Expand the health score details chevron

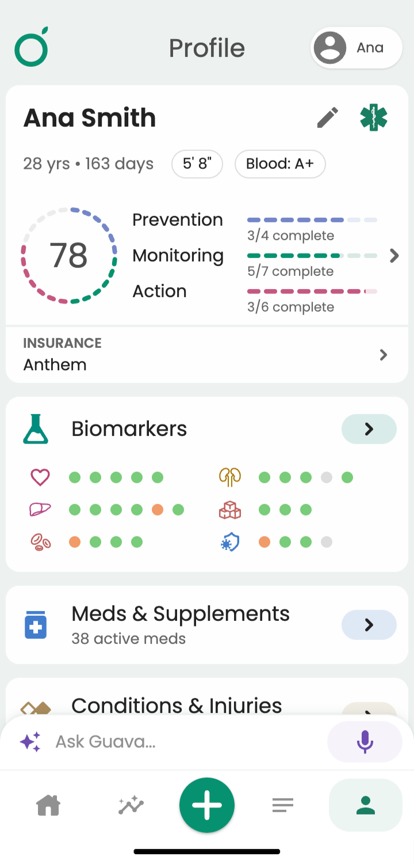click(x=394, y=256)
